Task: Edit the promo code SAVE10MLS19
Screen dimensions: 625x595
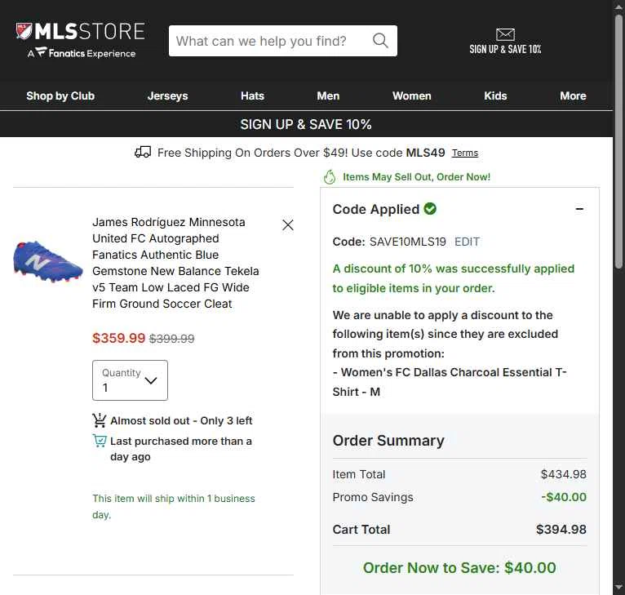Action: click(468, 242)
